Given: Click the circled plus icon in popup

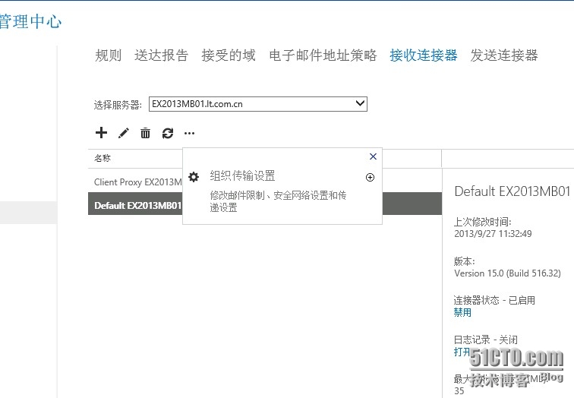Looking at the screenshot, I should pyautogui.click(x=370, y=177).
